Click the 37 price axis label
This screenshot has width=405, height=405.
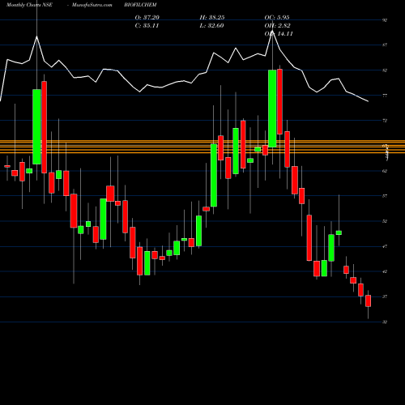point(385,296)
